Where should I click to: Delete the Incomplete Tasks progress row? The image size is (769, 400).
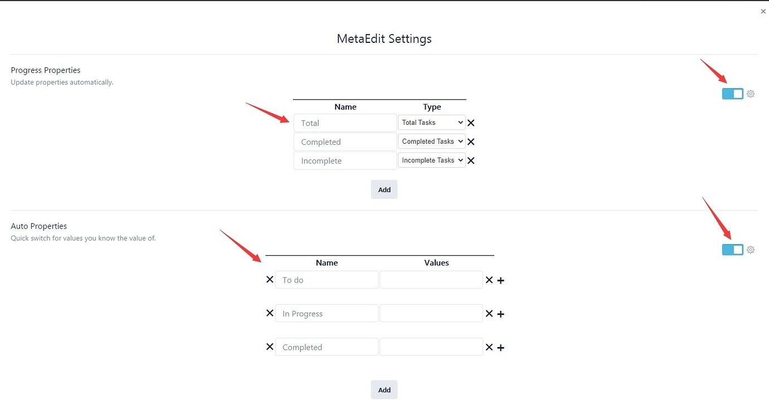[471, 161]
